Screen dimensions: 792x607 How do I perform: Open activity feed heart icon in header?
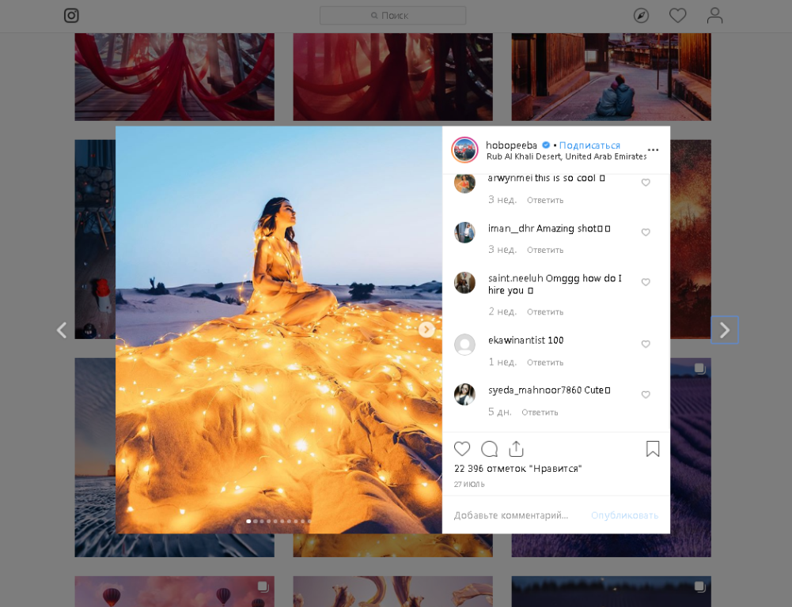677,15
